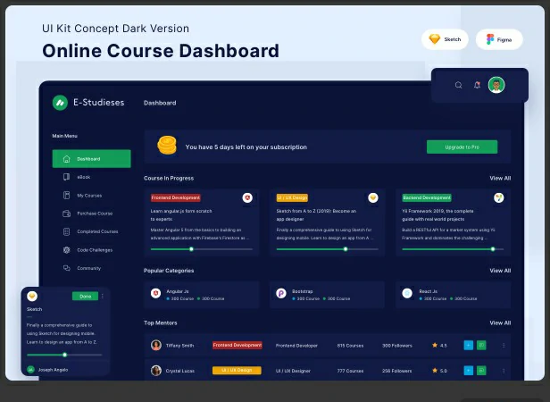Open the React Js category name

[x=429, y=291]
